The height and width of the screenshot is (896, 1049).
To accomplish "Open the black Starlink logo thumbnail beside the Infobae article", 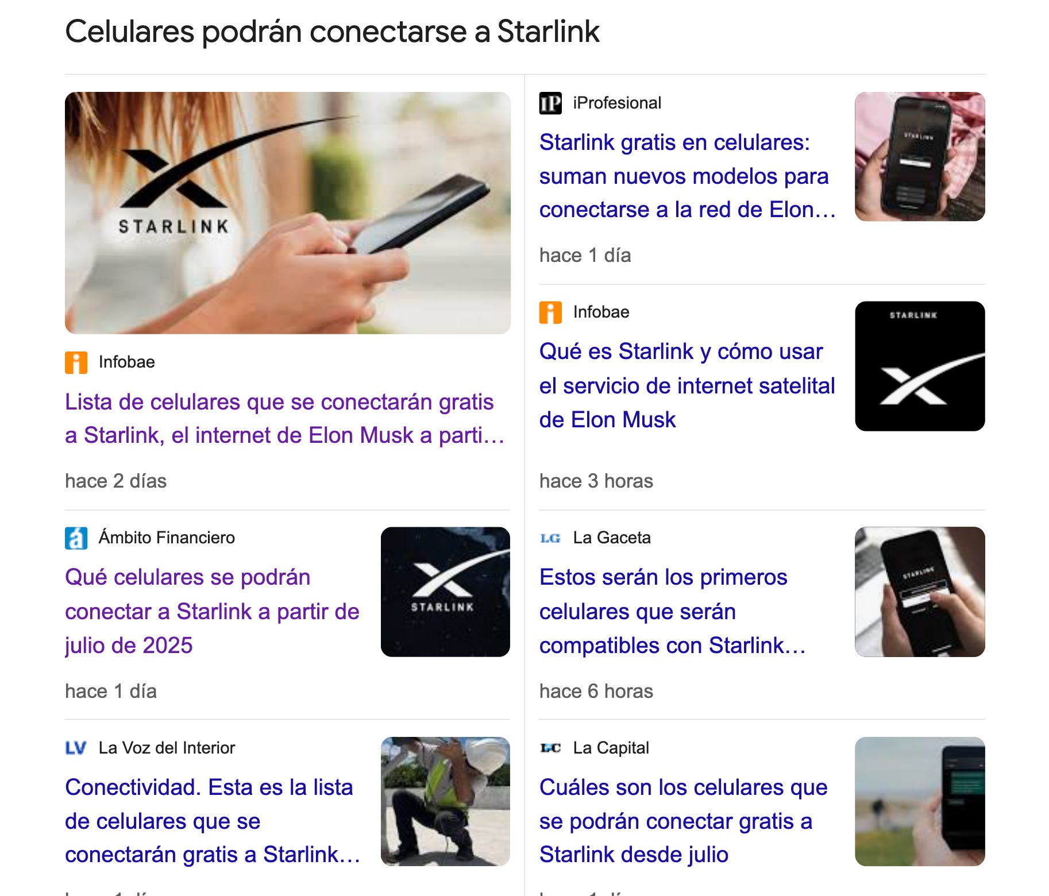I will [920, 366].
